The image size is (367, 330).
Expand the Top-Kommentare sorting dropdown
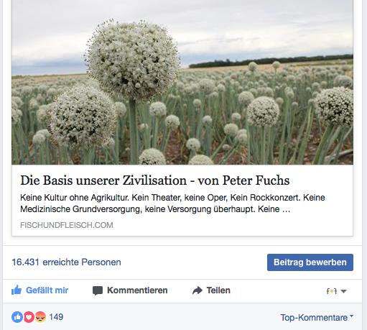click(317, 318)
